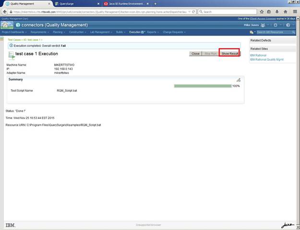Switch to the Quality Management browser tab
This screenshot has width=300, height=230.
27,4
